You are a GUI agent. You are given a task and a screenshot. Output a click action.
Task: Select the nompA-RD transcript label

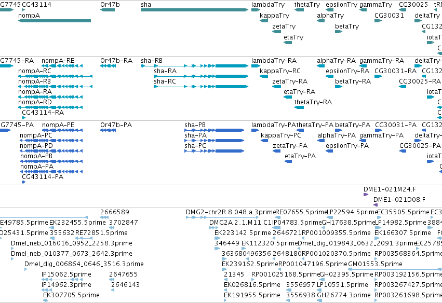coord(35,102)
